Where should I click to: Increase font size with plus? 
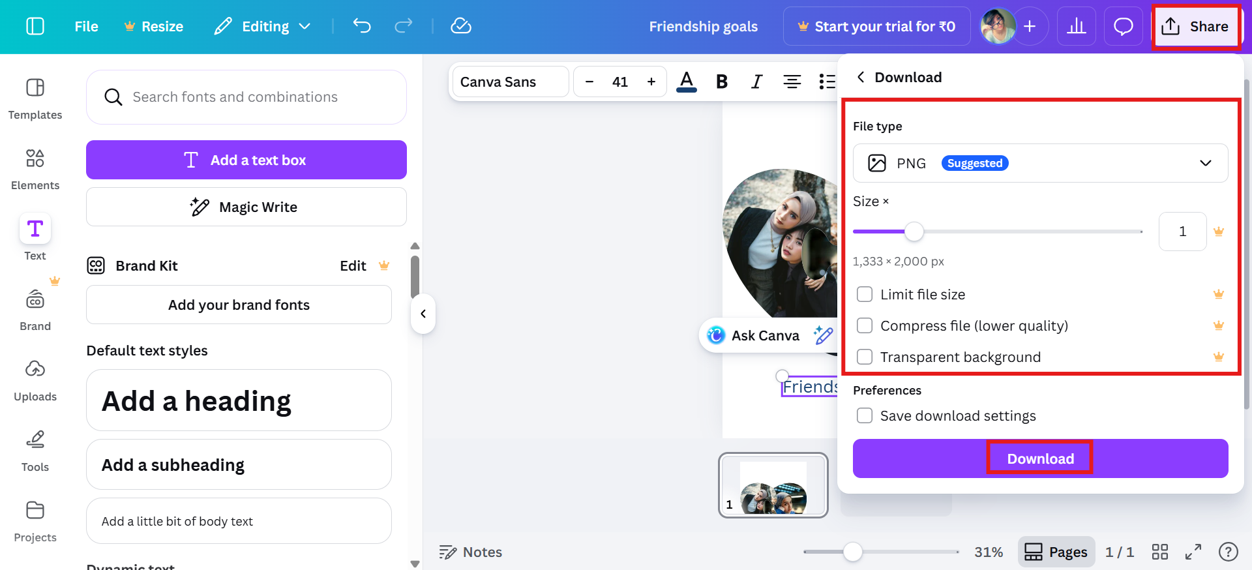coord(651,82)
